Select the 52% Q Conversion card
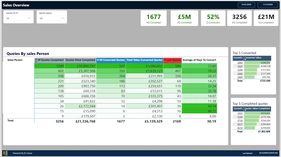The height and width of the screenshot is (157, 281). point(213,18)
